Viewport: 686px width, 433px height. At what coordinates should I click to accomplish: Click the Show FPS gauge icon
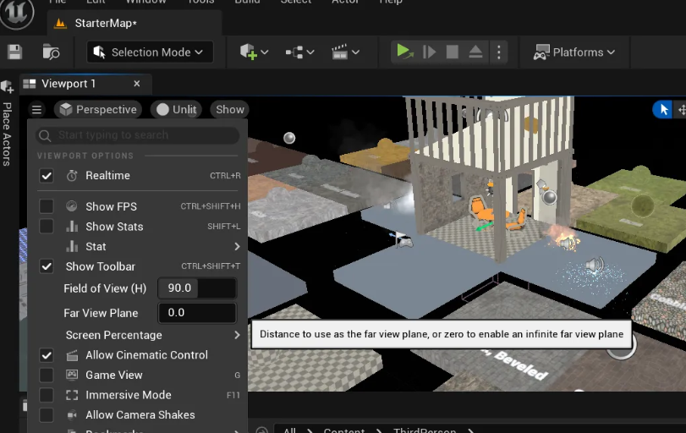coord(72,206)
